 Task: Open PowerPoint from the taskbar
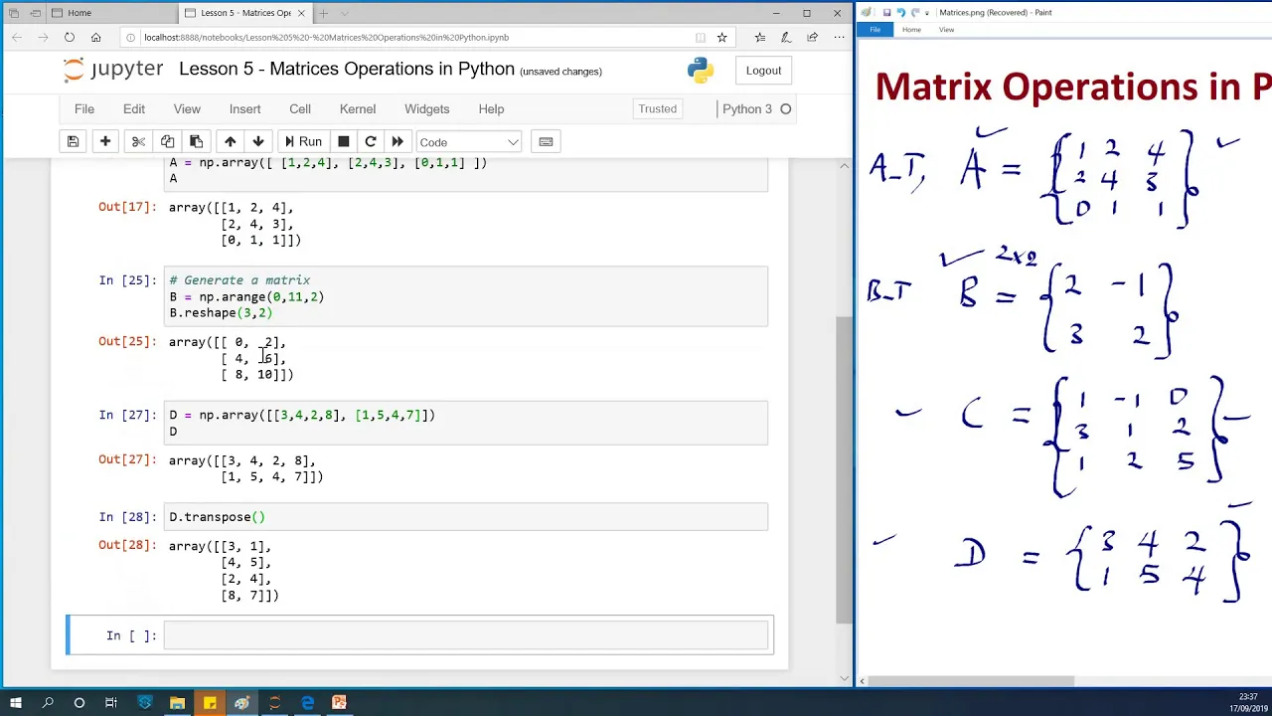point(339,703)
